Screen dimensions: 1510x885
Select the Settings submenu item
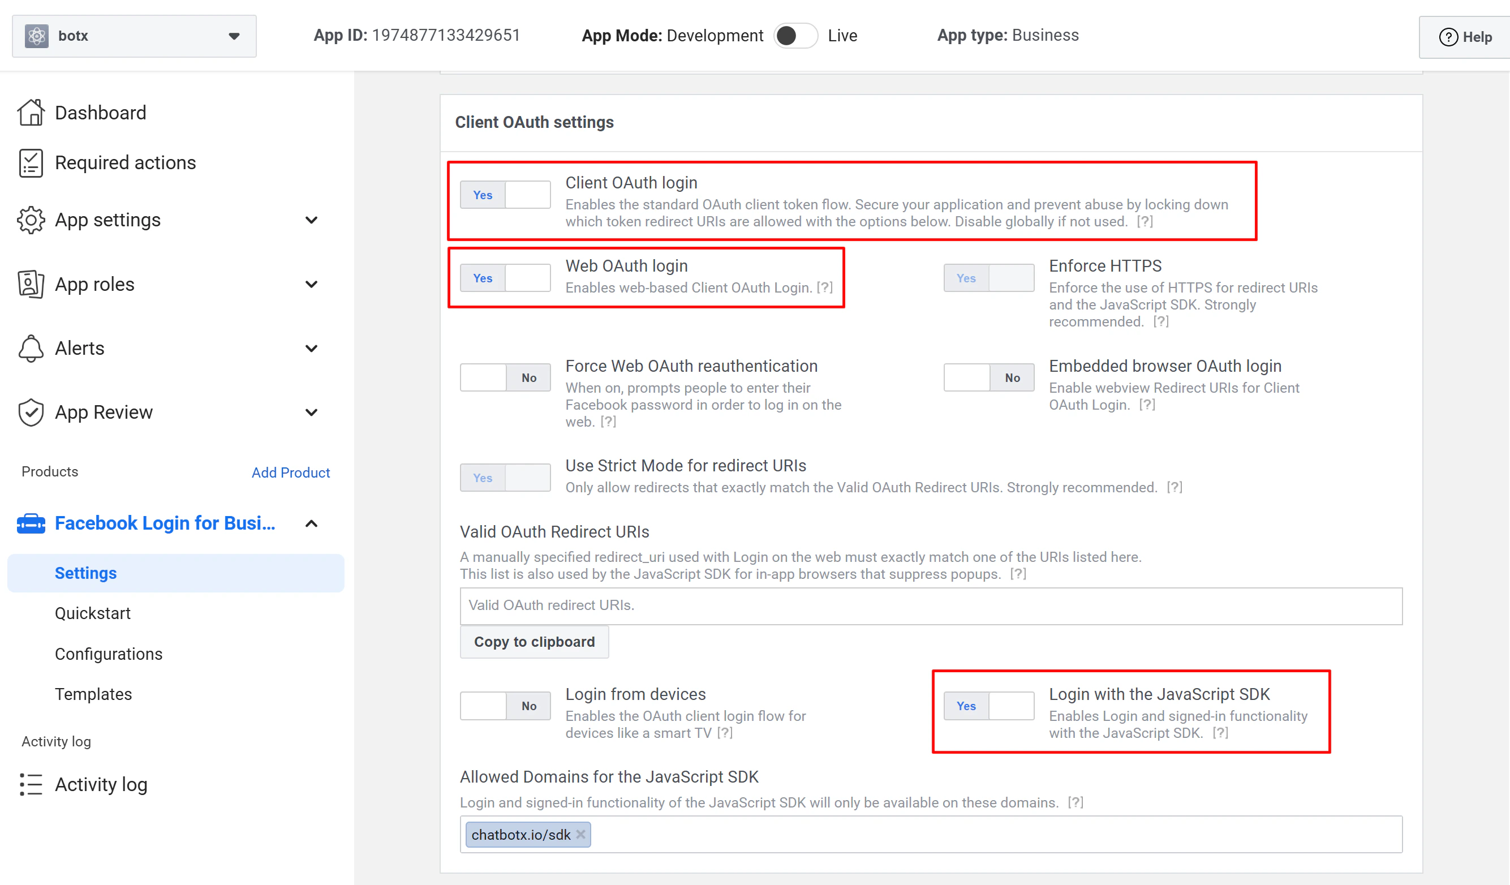click(175, 573)
